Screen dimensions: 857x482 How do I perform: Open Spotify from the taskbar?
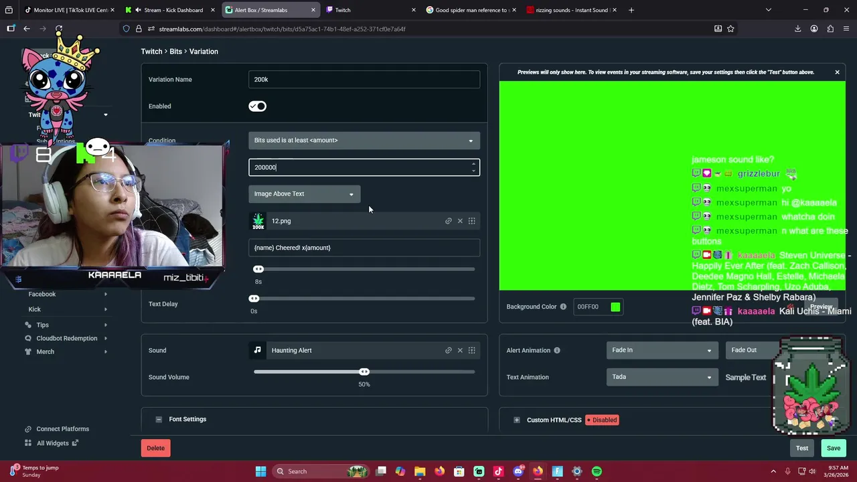pos(597,471)
